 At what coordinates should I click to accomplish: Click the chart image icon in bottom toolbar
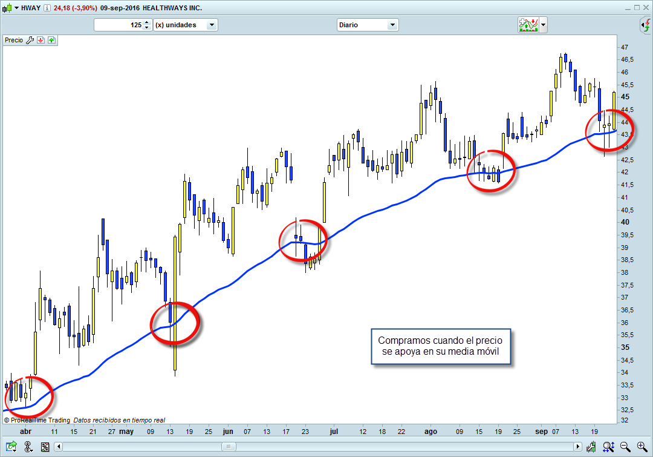point(45,447)
